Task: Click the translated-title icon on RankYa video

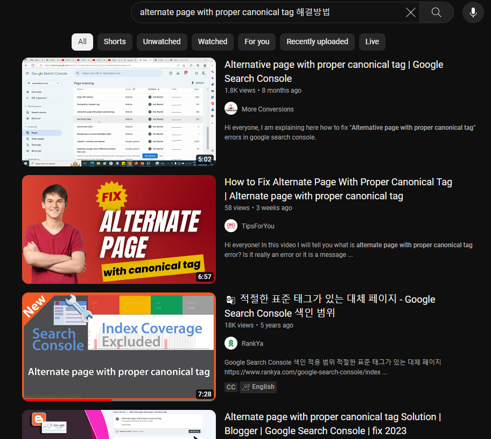Action: pyautogui.click(x=231, y=300)
